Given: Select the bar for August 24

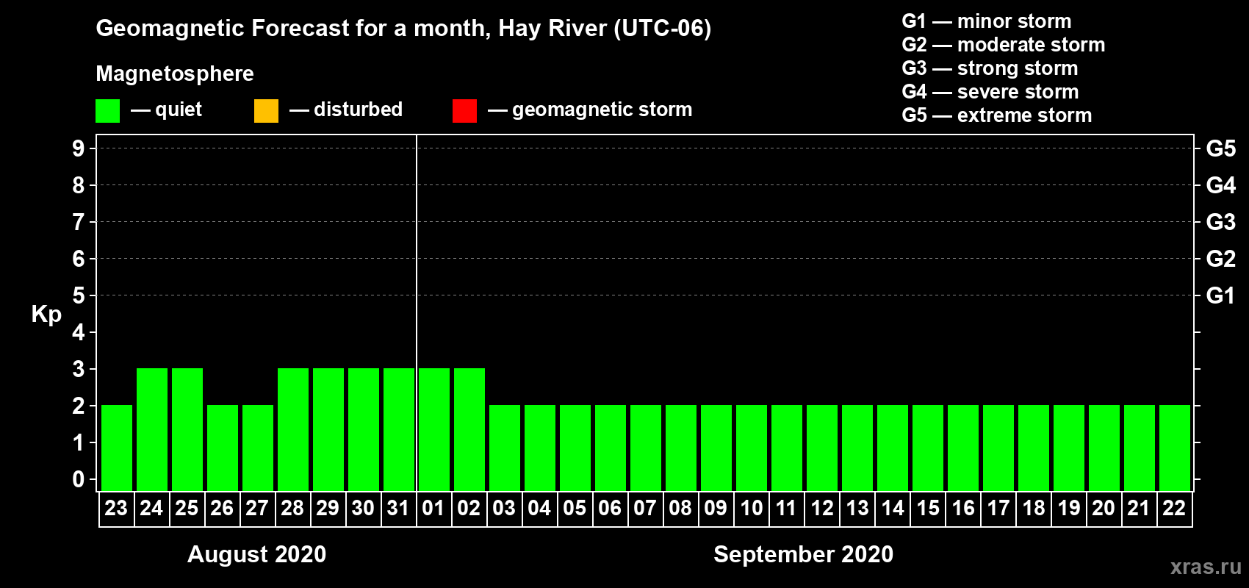Looking at the screenshot, I should 152,429.
